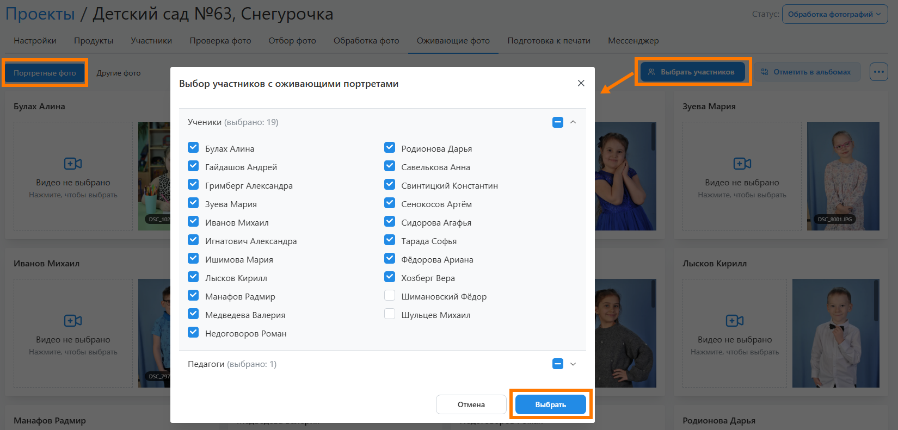Viewport: 898px width, 430px height.
Task: Close the participant selection dialog
Action: (581, 83)
